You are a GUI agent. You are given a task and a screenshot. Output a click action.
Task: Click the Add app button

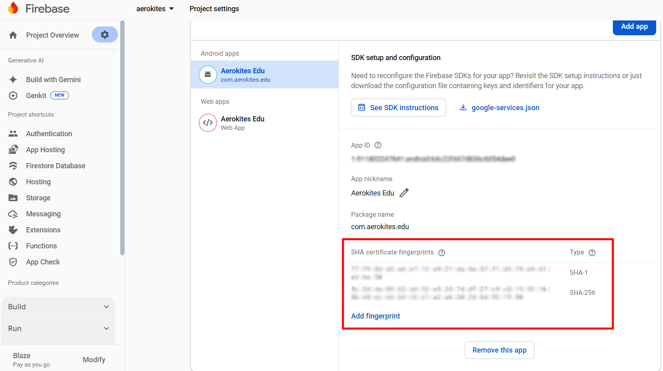pyautogui.click(x=634, y=27)
